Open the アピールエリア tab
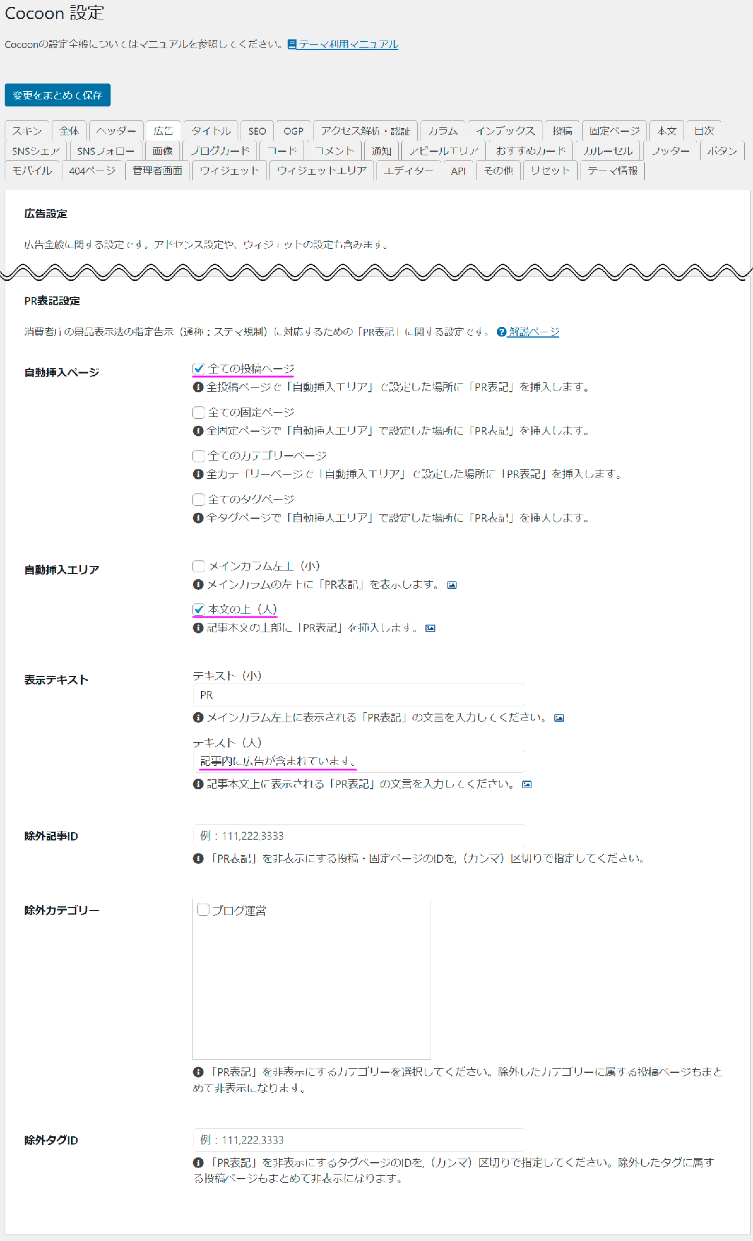 [444, 151]
